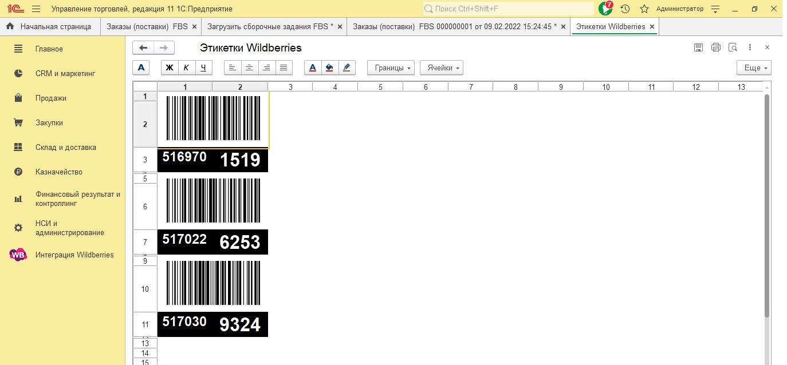Close the Этикетки Wildberries form
Viewport: 787px width, 365px height.
click(768, 47)
